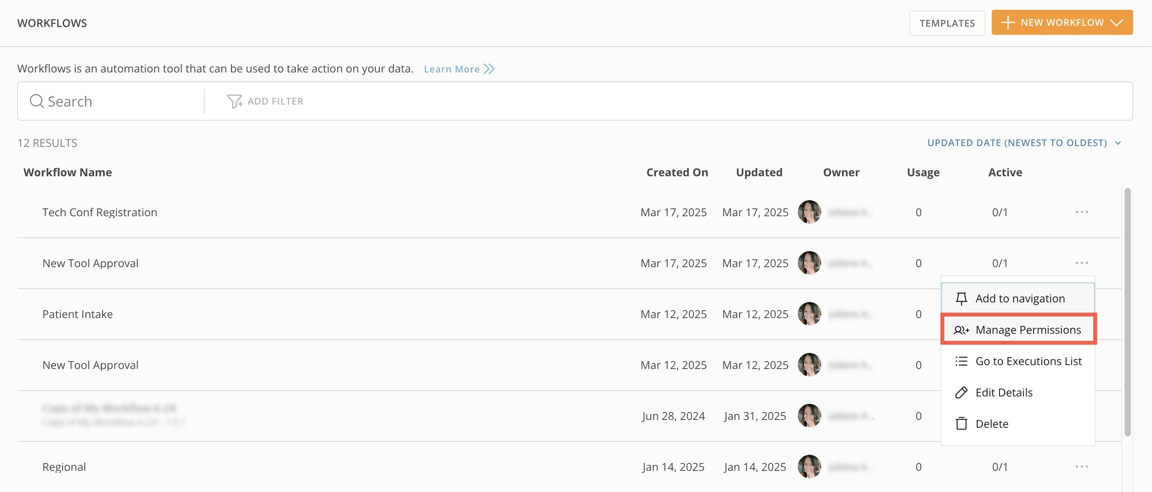Select Go to Executions List menu item
Screen dimensions: 1152x492
point(1028,361)
